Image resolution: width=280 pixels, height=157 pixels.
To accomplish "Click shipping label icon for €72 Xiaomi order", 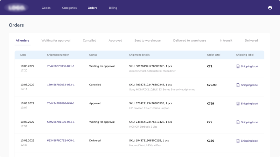I will pos(238,66).
